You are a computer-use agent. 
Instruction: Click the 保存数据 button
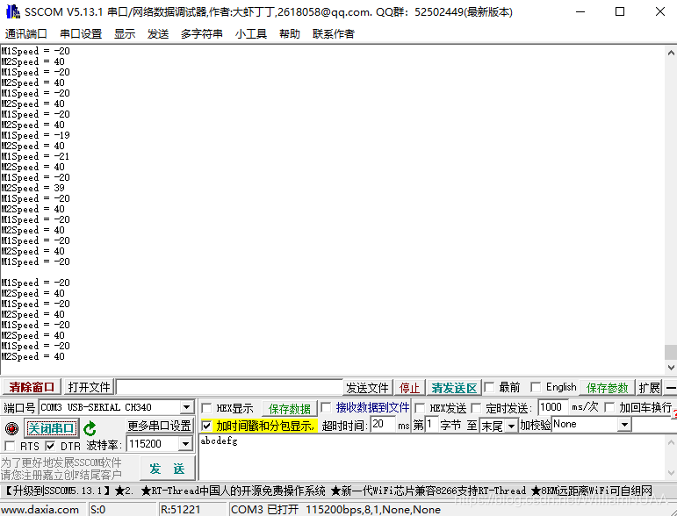[289, 409]
